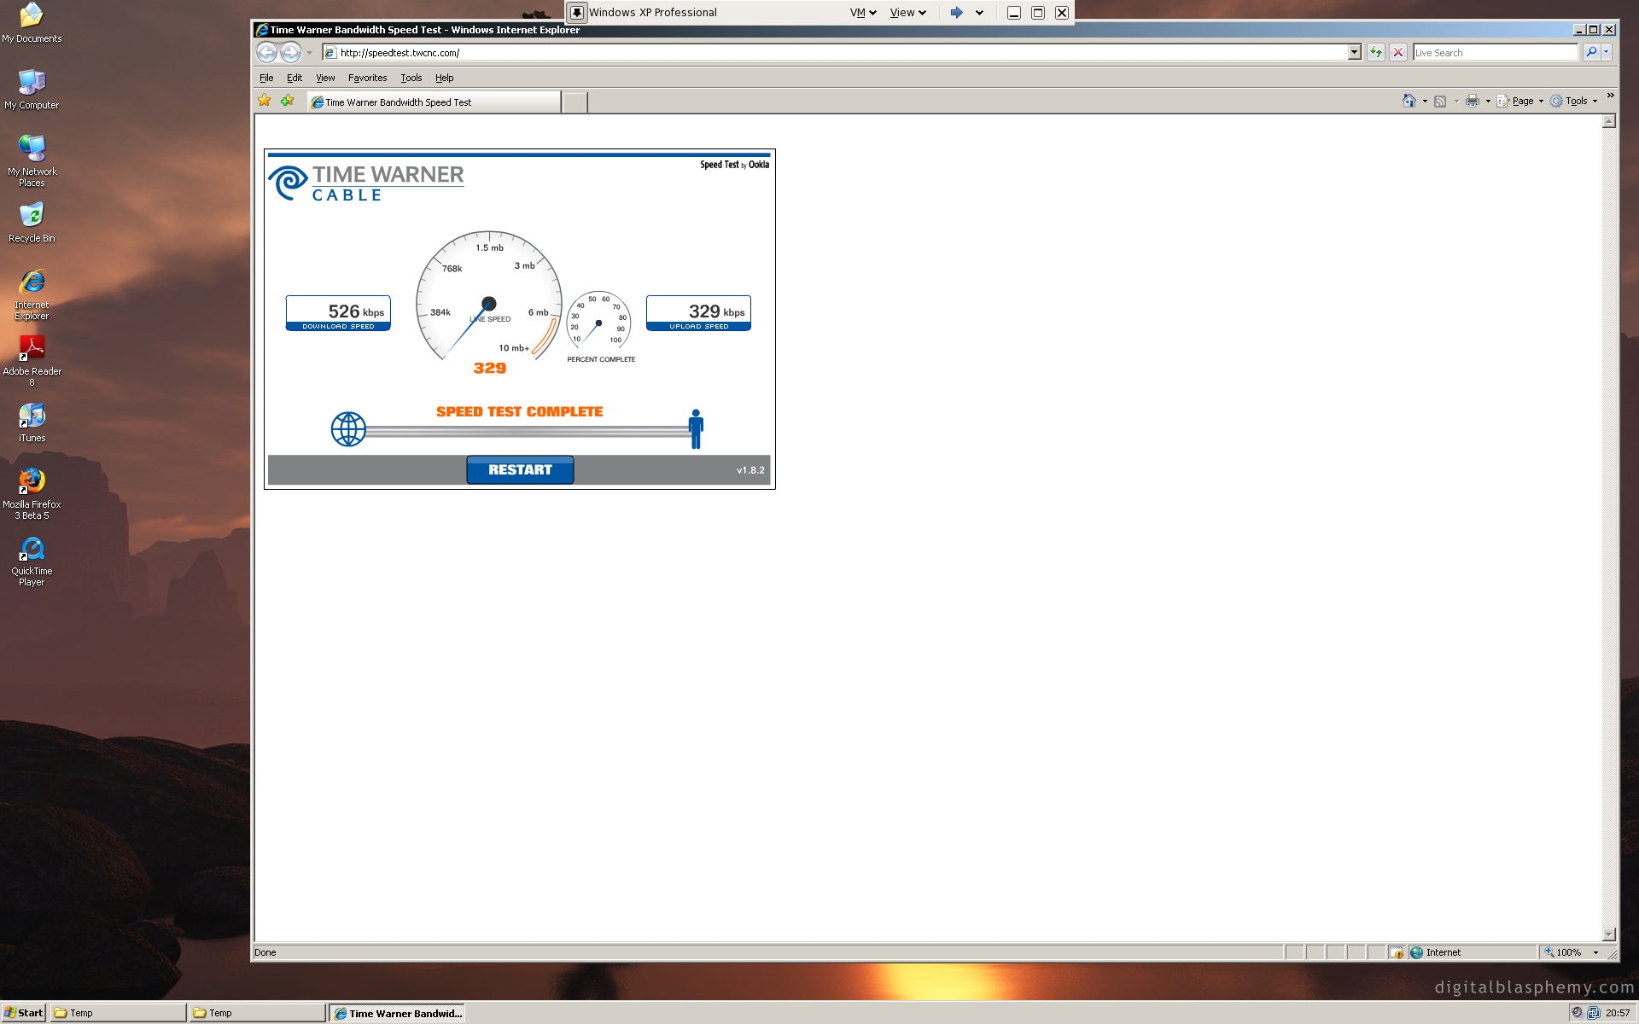Click the Back navigation arrow in Internet Explorer

pyautogui.click(x=266, y=53)
